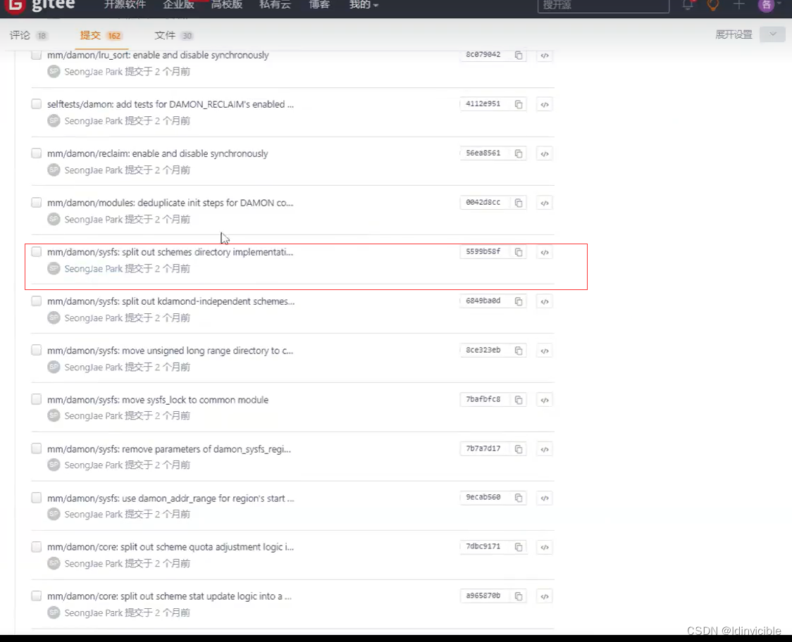This screenshot has width=792, height=642.
Task: Open the notifications bell
Action: coord(687,6)
